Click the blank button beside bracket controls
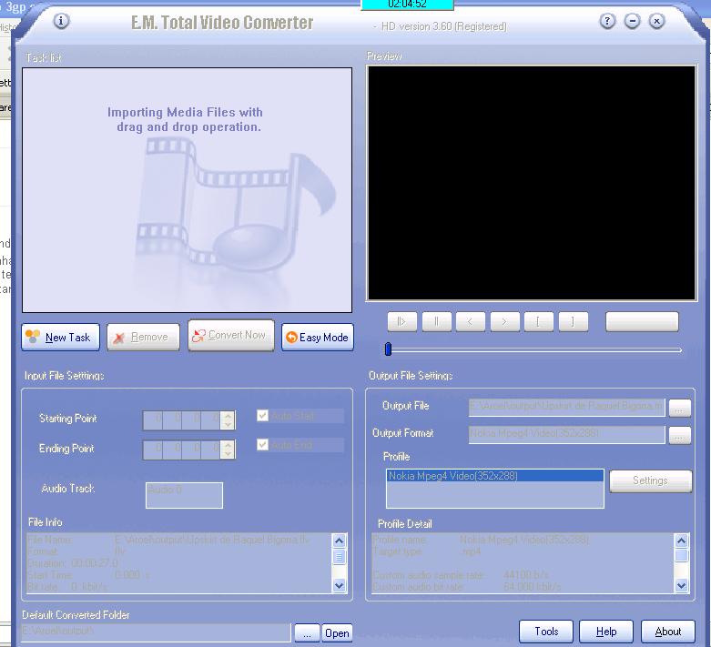 tap(642, 321)
